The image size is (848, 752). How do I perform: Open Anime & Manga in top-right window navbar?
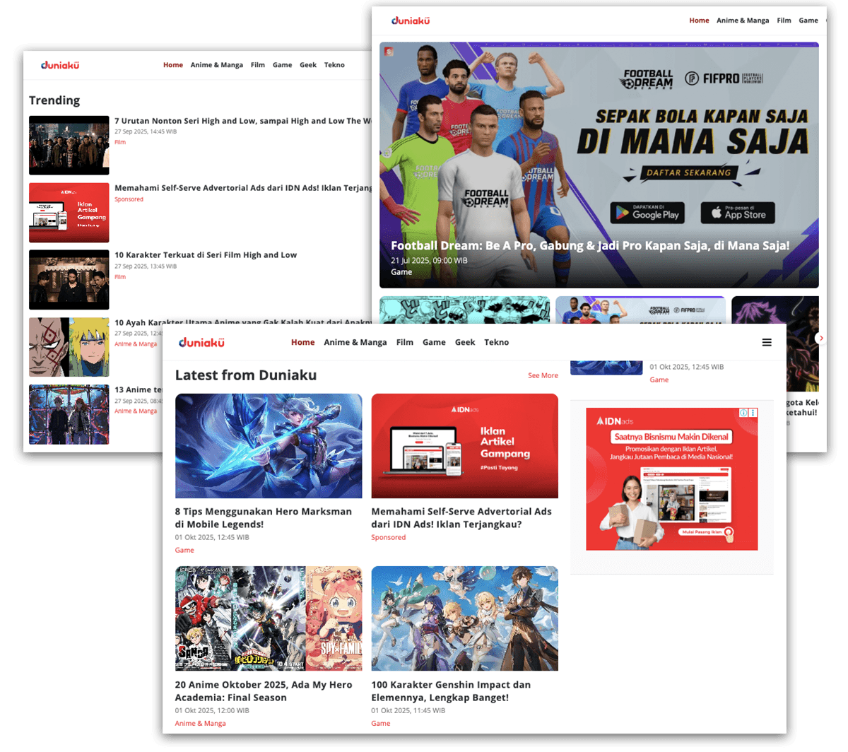(x=743, y=20)
